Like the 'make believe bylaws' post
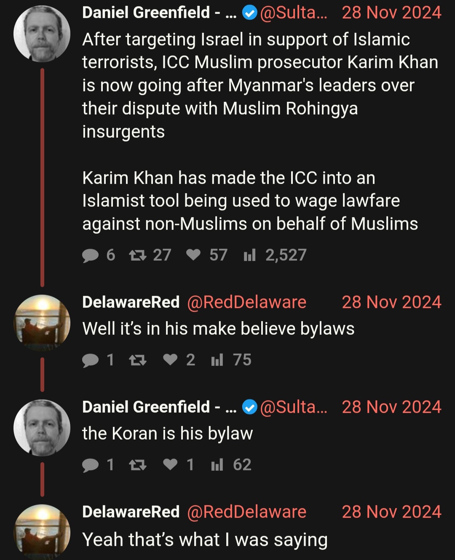This screenshot has height=560, width=455. click(x=179, y=360)
